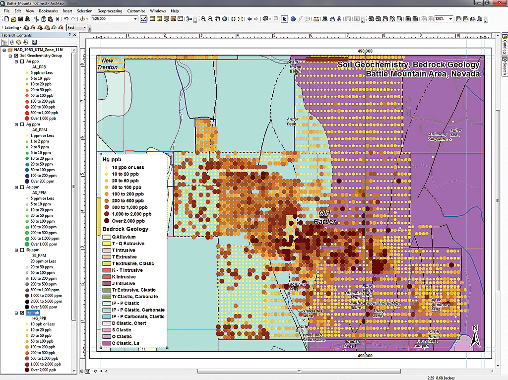Image resolution: width=508 pixels, height=380 pixels.
Task: Switch Table Of Contents to List By Source
Action: point(11,42)
